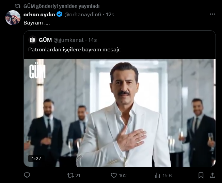222x183 pixels.
Task: Click the 1:27 video duration badge
Action: 36,159
